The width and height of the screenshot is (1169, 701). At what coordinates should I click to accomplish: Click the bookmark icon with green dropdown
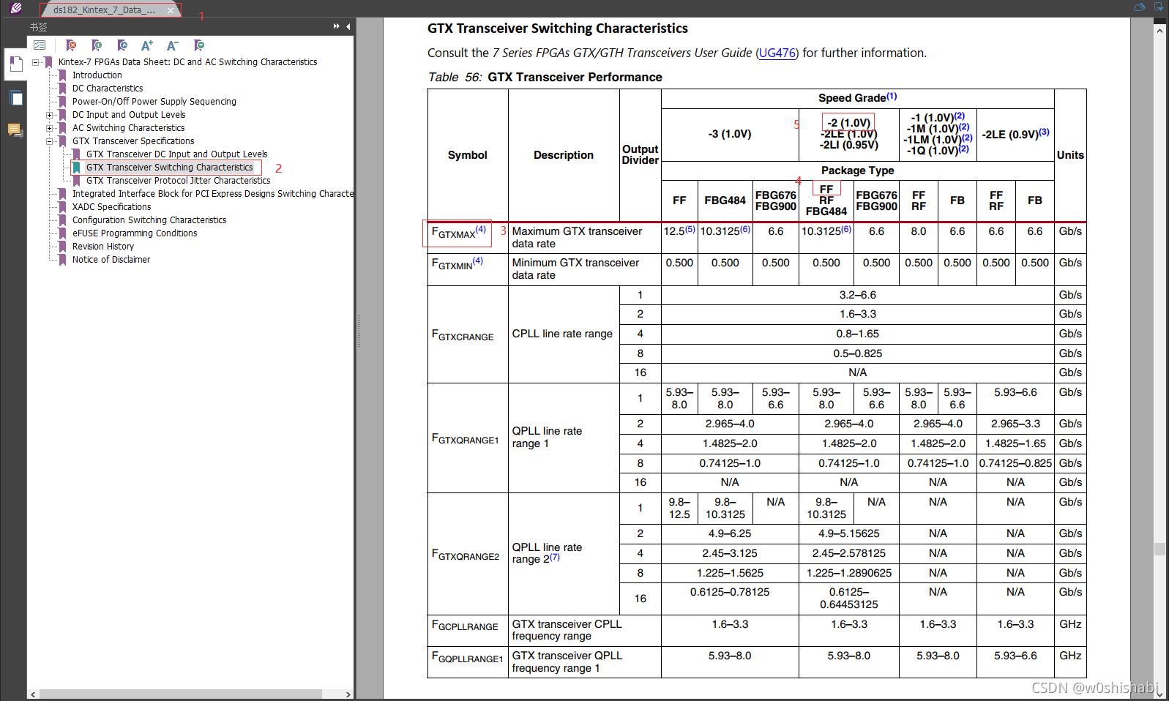pyautogui.click(x=199, y=45)
